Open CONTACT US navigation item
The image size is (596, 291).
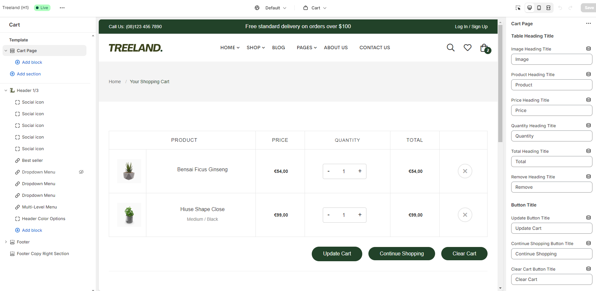375,48
